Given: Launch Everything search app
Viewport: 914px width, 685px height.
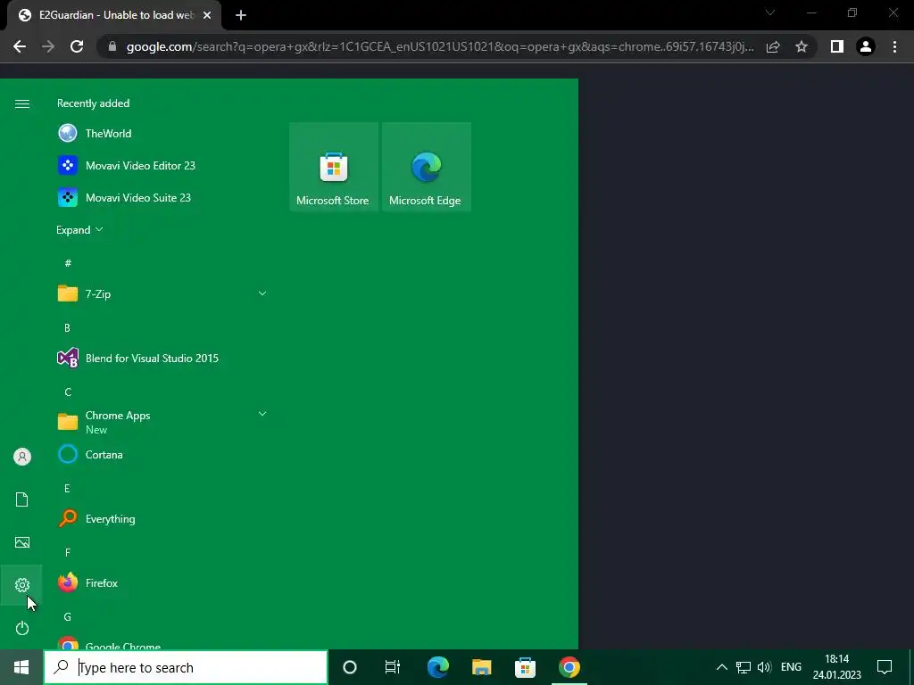Looking at the screenshot, I should click(162, 518).
